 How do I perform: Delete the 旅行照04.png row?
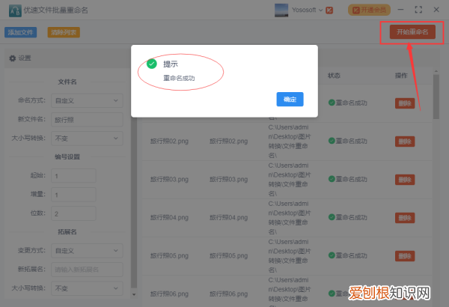tap(405, 218)
